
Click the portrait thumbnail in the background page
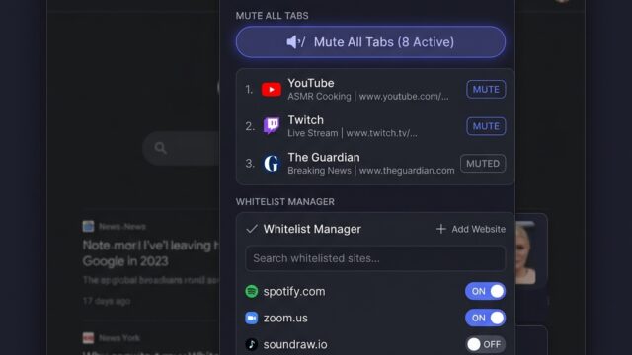click(525, 252)
